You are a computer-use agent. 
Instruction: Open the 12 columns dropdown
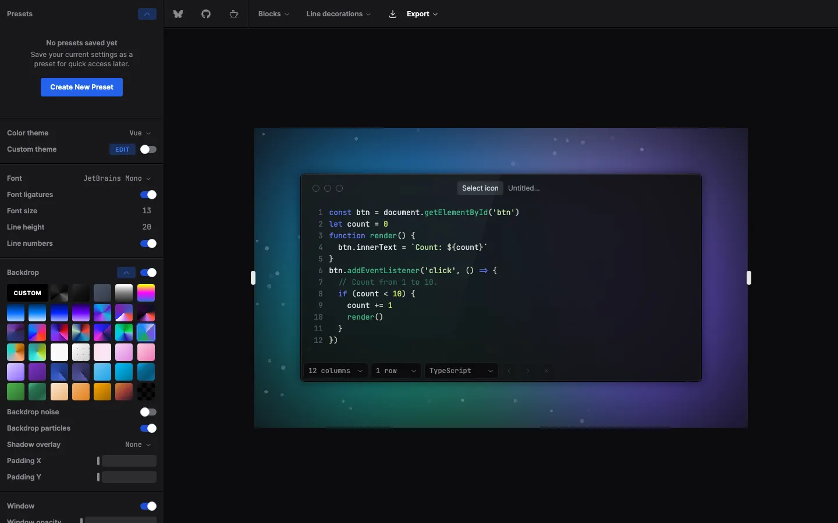tap(336, 371)
